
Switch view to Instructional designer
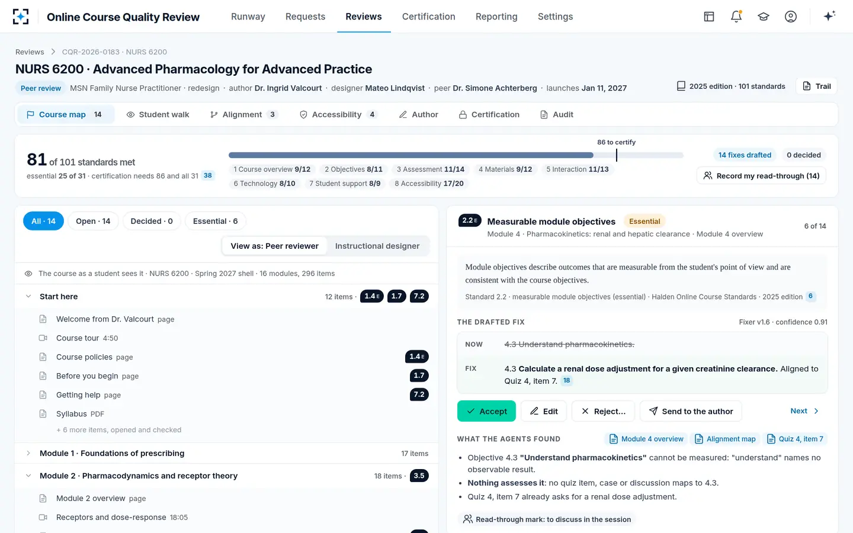coord(377,246)
